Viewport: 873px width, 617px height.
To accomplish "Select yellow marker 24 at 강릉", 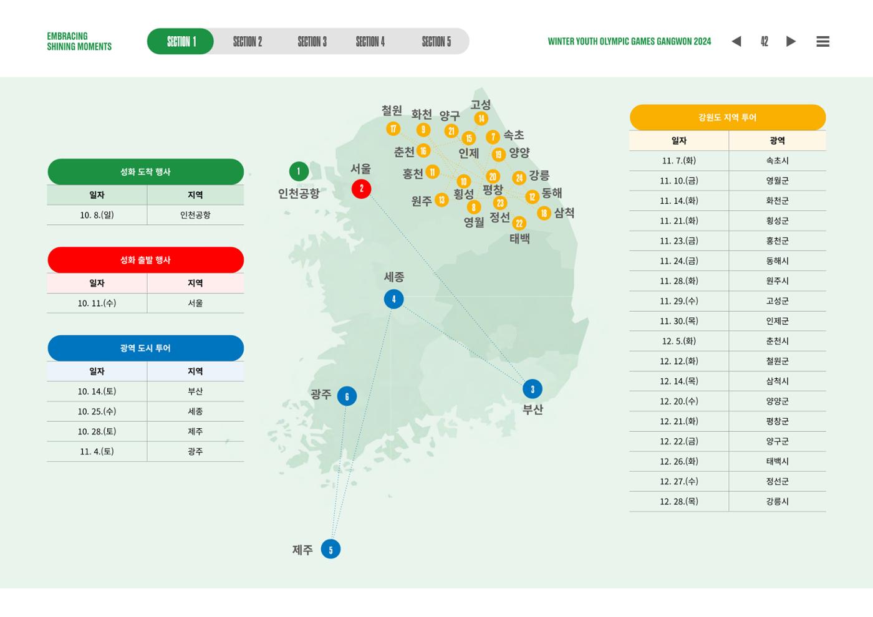I will click(x=519, y=178).
